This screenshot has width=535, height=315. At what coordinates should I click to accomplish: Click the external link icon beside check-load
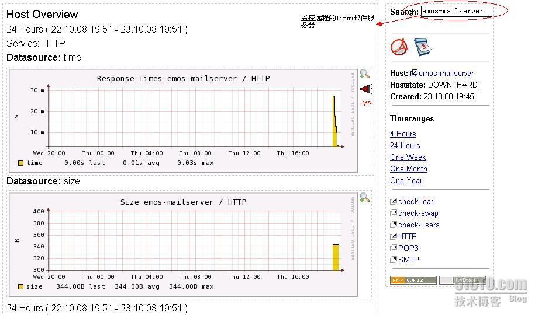click(x=394, y=201)
